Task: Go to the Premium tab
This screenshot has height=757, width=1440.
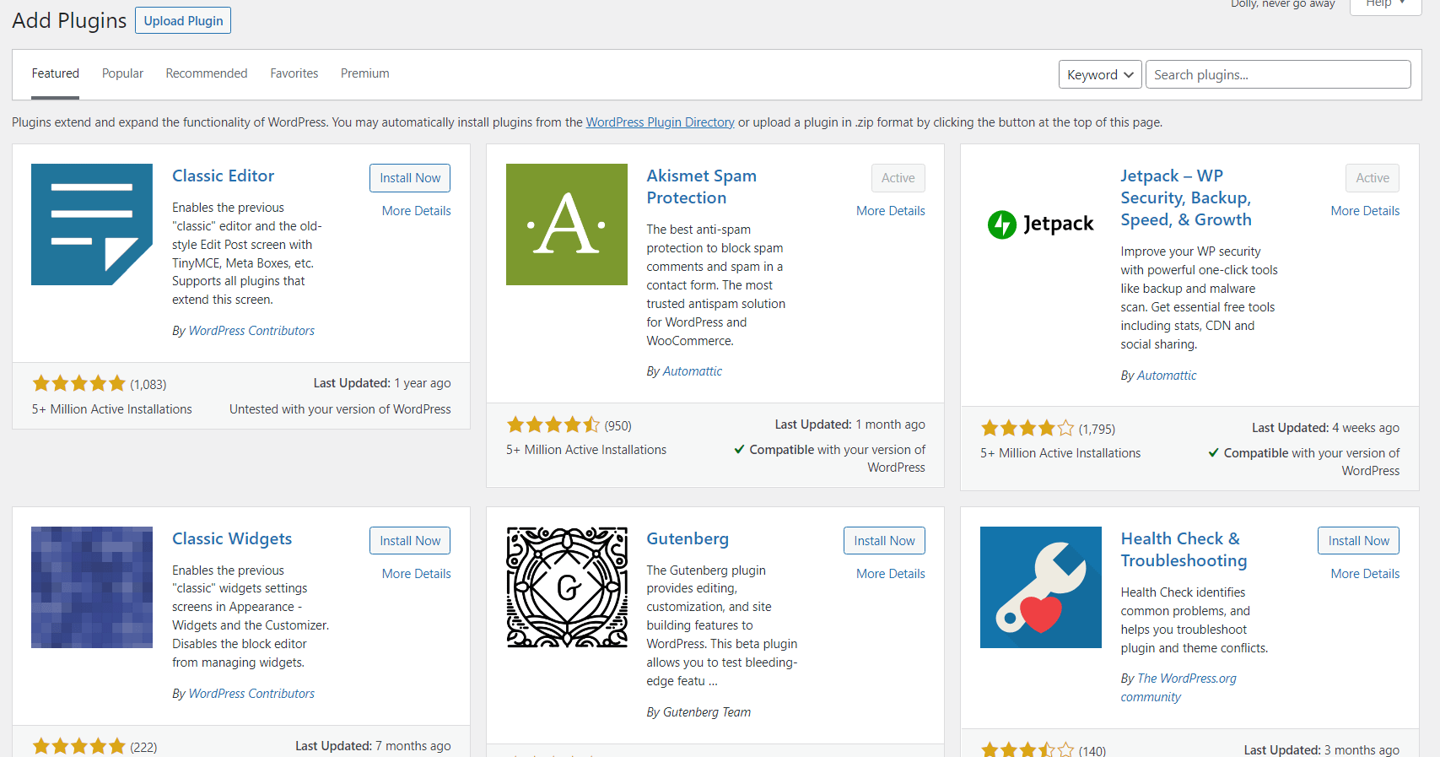Action: click(x=365, y=73)
